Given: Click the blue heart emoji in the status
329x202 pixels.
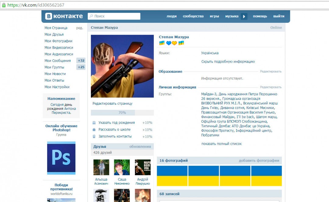Looking at the screenshot, I should tap(169, 43).
